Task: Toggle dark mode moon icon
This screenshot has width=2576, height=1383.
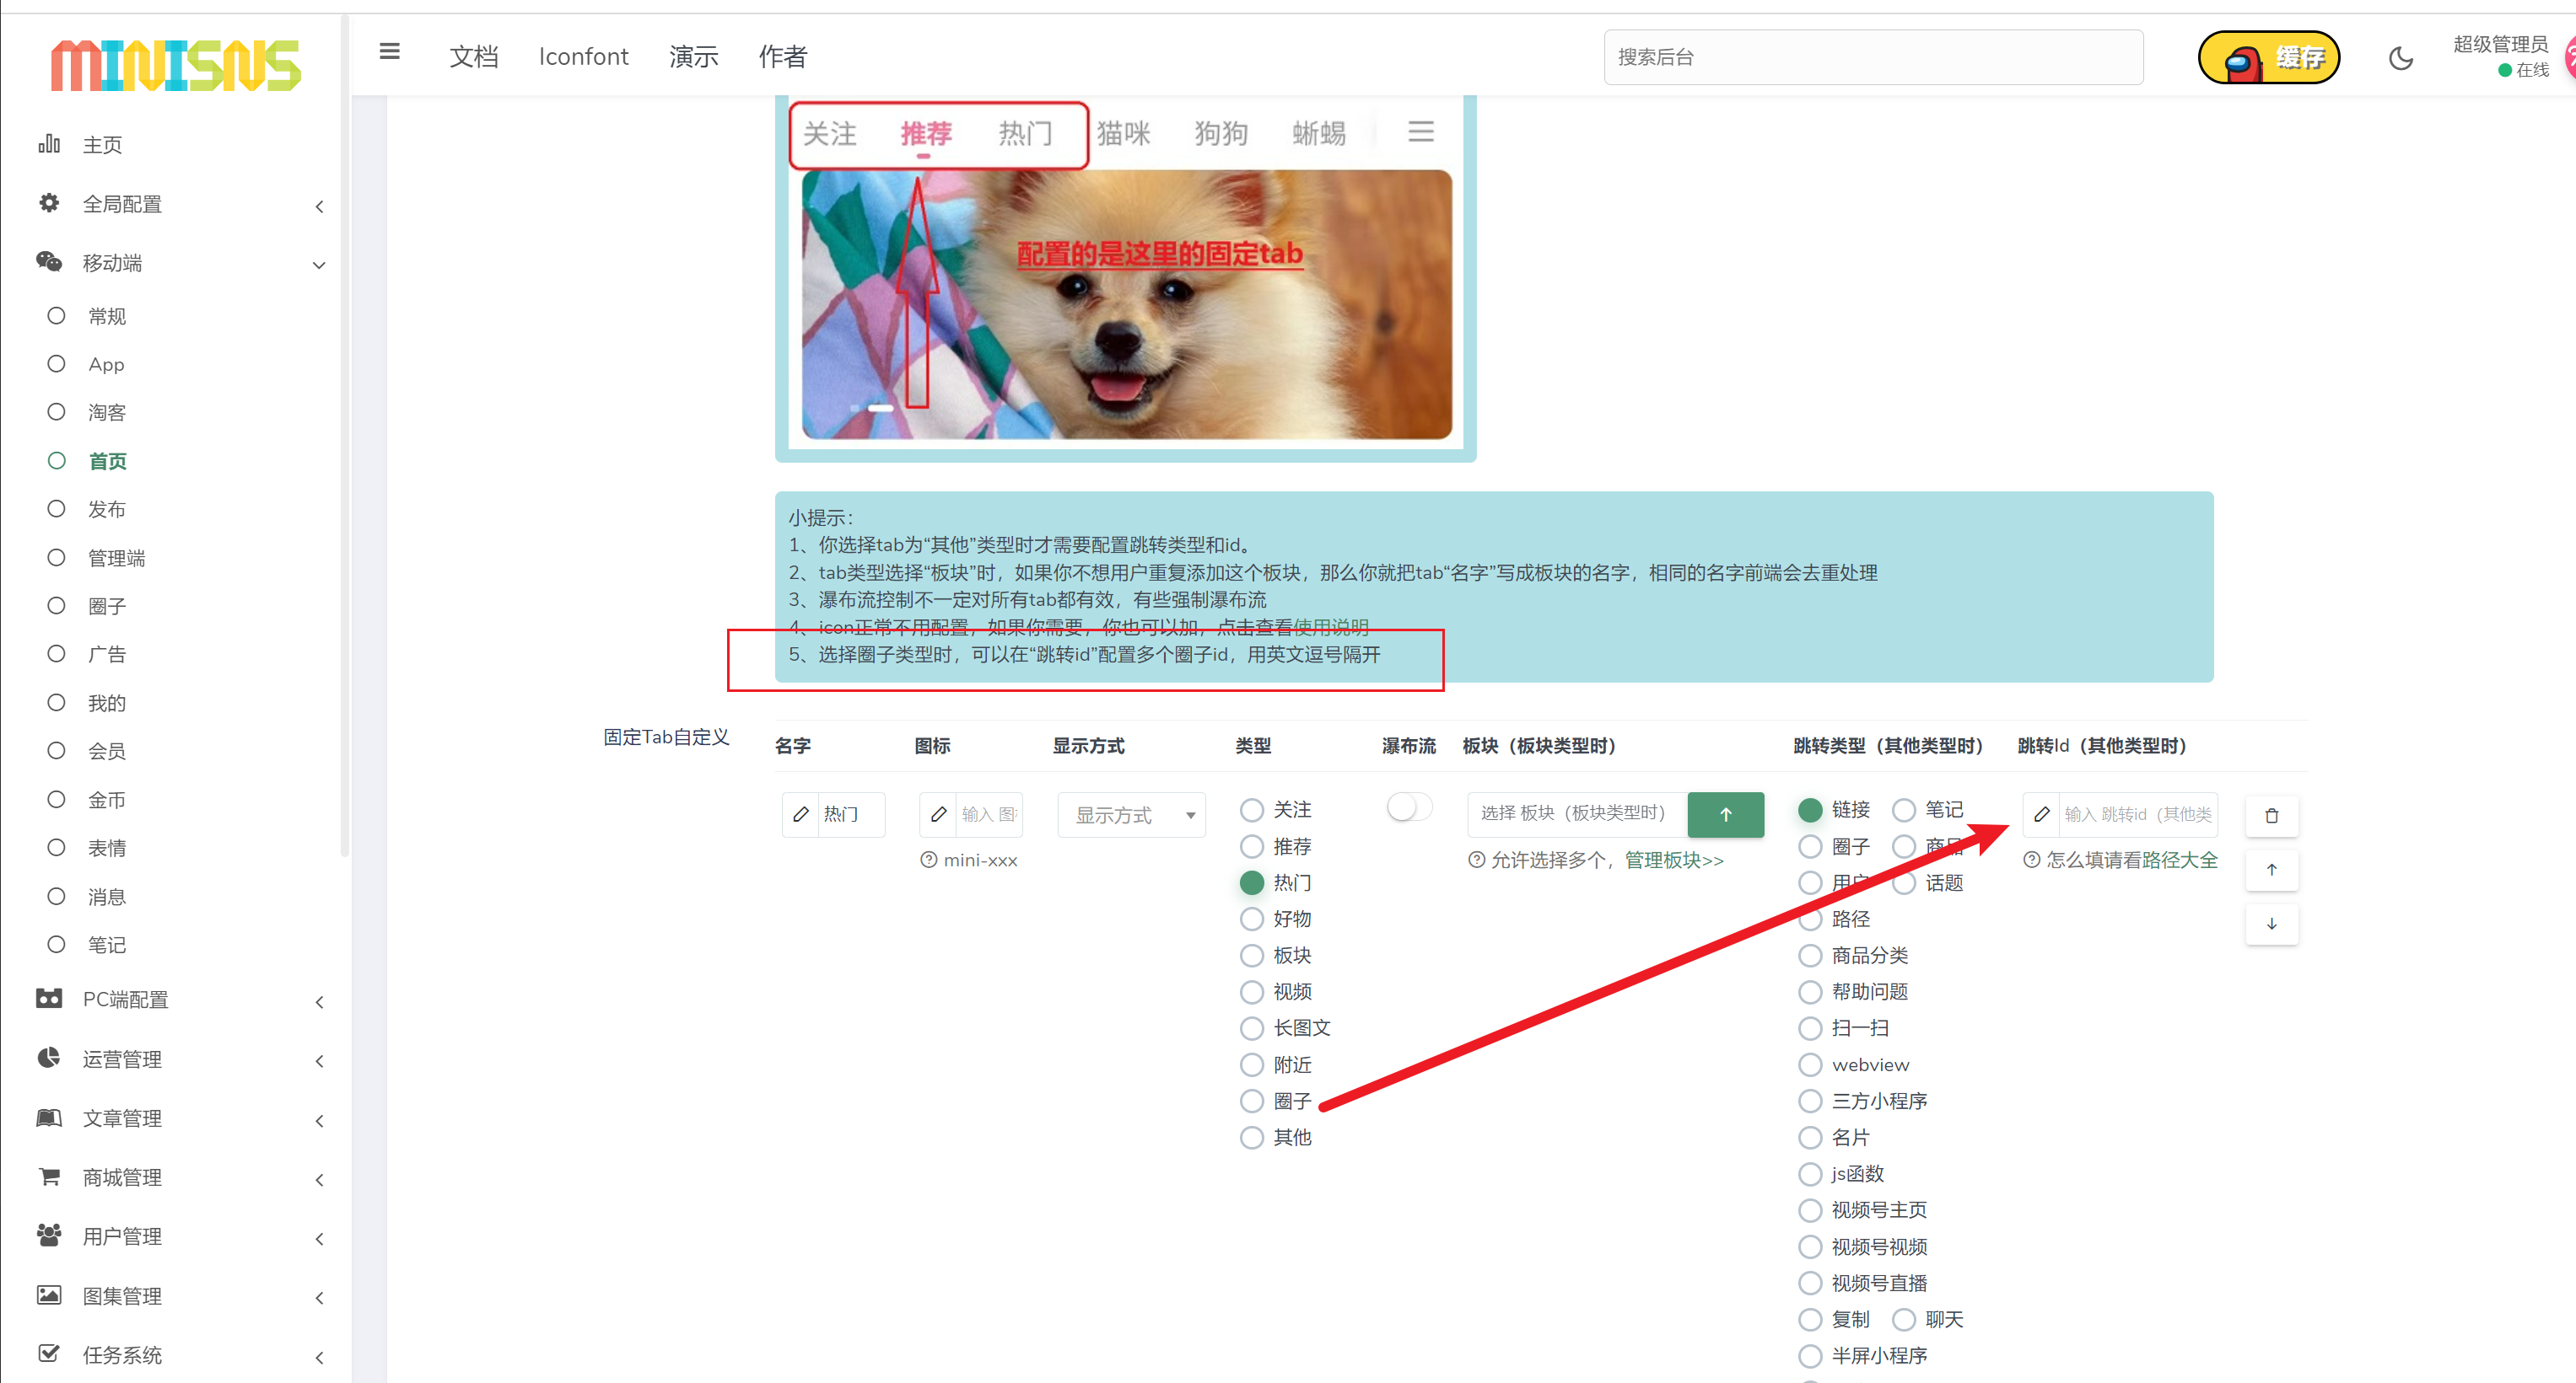Action: click(2401, 58)
